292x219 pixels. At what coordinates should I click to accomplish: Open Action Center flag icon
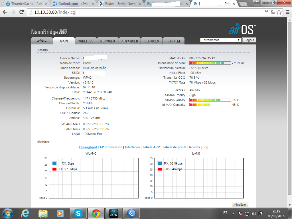click(x=240, y=214)
